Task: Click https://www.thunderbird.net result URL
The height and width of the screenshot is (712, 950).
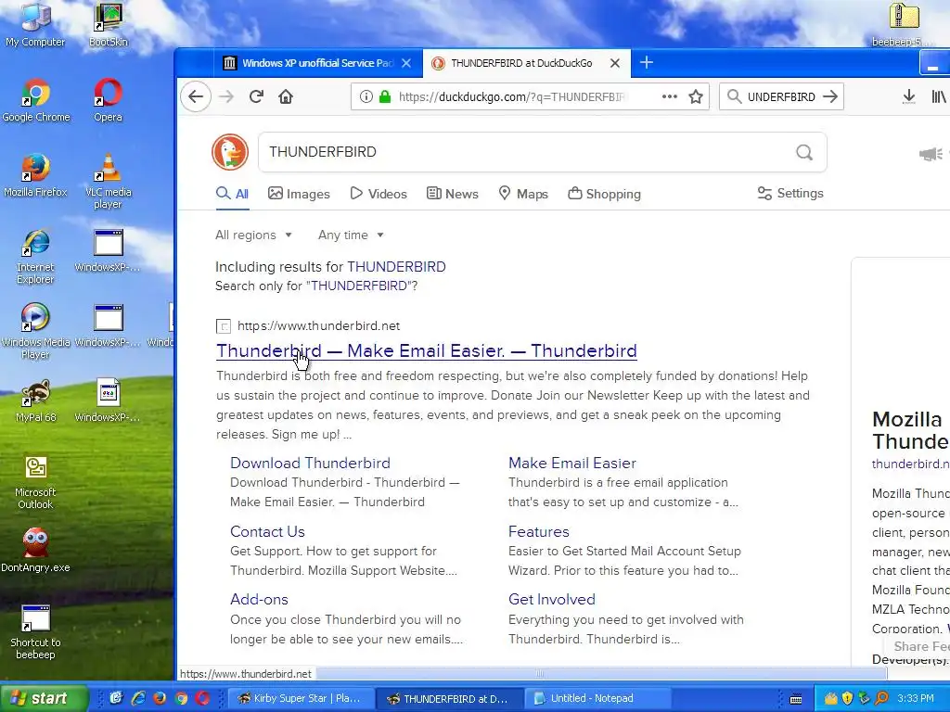Action: click(318, 325)
